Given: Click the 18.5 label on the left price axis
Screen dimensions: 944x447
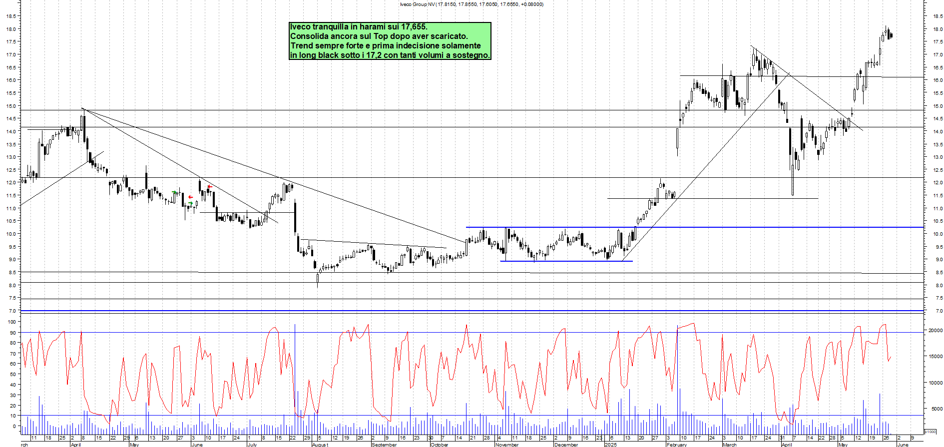Looking at the screenshot, I should tap(11, 16).
